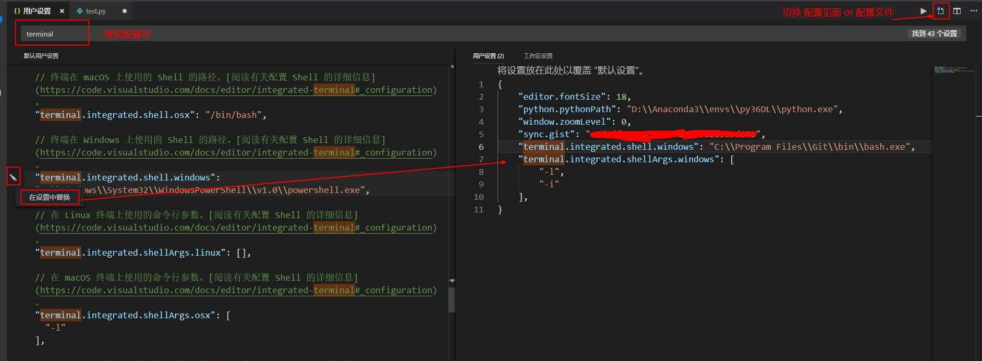Click the "window.zoomLevel": 0 line

[575, 122]
